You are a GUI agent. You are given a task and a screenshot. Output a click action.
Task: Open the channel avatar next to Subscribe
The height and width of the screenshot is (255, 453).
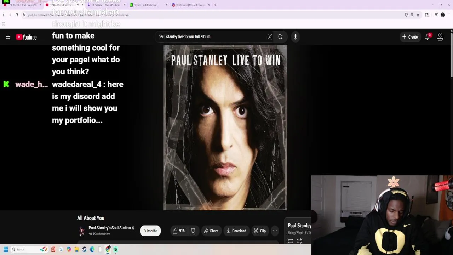(x=82, y=231)
